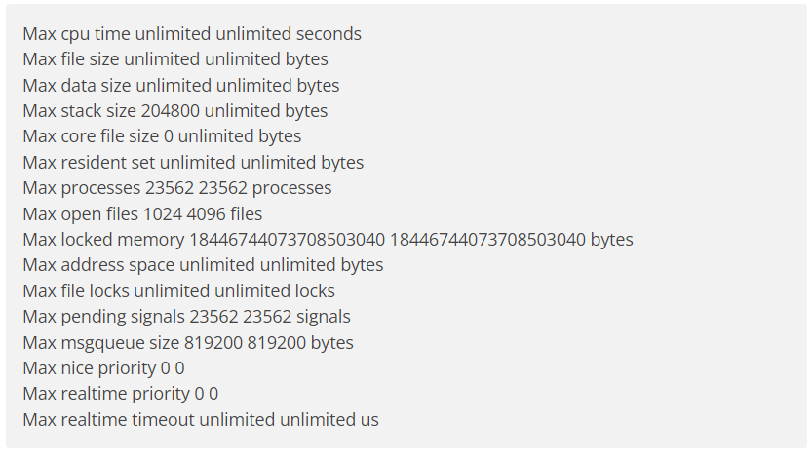Click the Max stack size 204800 line
812x458 pixels.
[175, 111]
